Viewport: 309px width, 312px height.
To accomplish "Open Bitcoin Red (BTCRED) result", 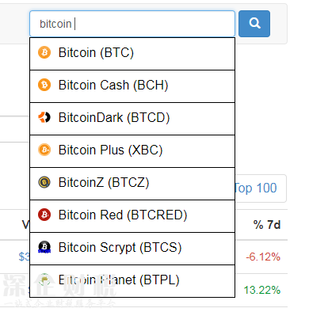I will pyautogui.click(x=132, y=216).
